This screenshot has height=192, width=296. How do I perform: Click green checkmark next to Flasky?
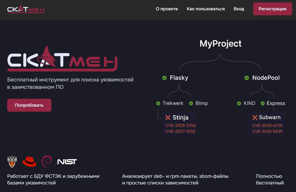pos(164,78)
